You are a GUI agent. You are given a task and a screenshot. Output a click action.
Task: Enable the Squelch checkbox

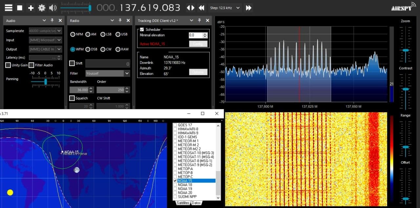coord(72,98)
